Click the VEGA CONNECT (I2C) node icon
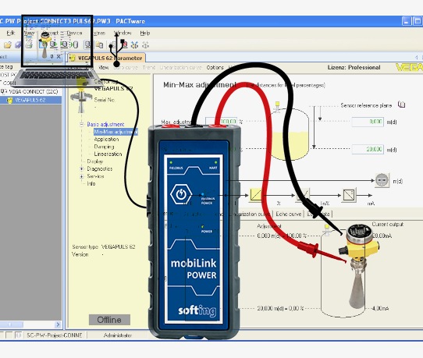 click(x=4, y=91)
